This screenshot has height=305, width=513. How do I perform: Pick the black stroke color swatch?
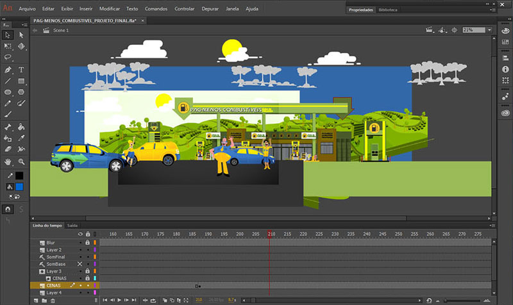19,176
